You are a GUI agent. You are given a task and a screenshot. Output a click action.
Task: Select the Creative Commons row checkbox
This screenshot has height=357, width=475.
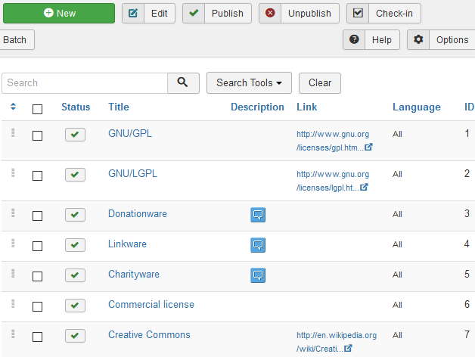(37, 337)
